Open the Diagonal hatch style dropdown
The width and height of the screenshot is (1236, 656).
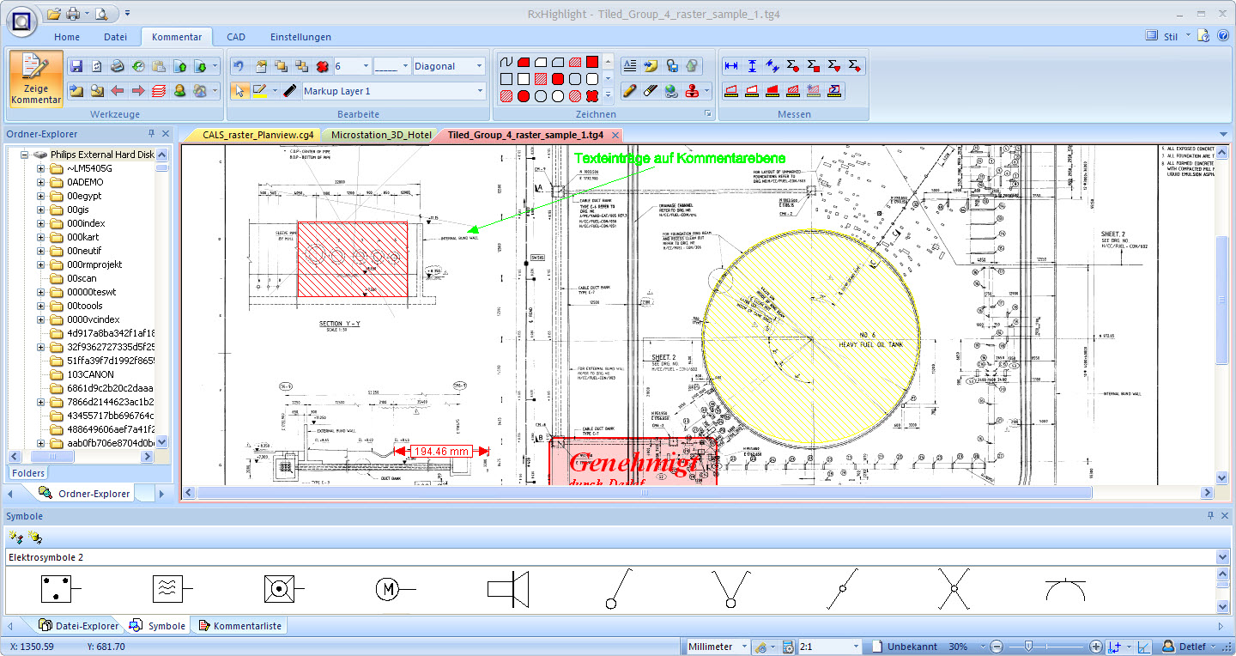point(478,66)
